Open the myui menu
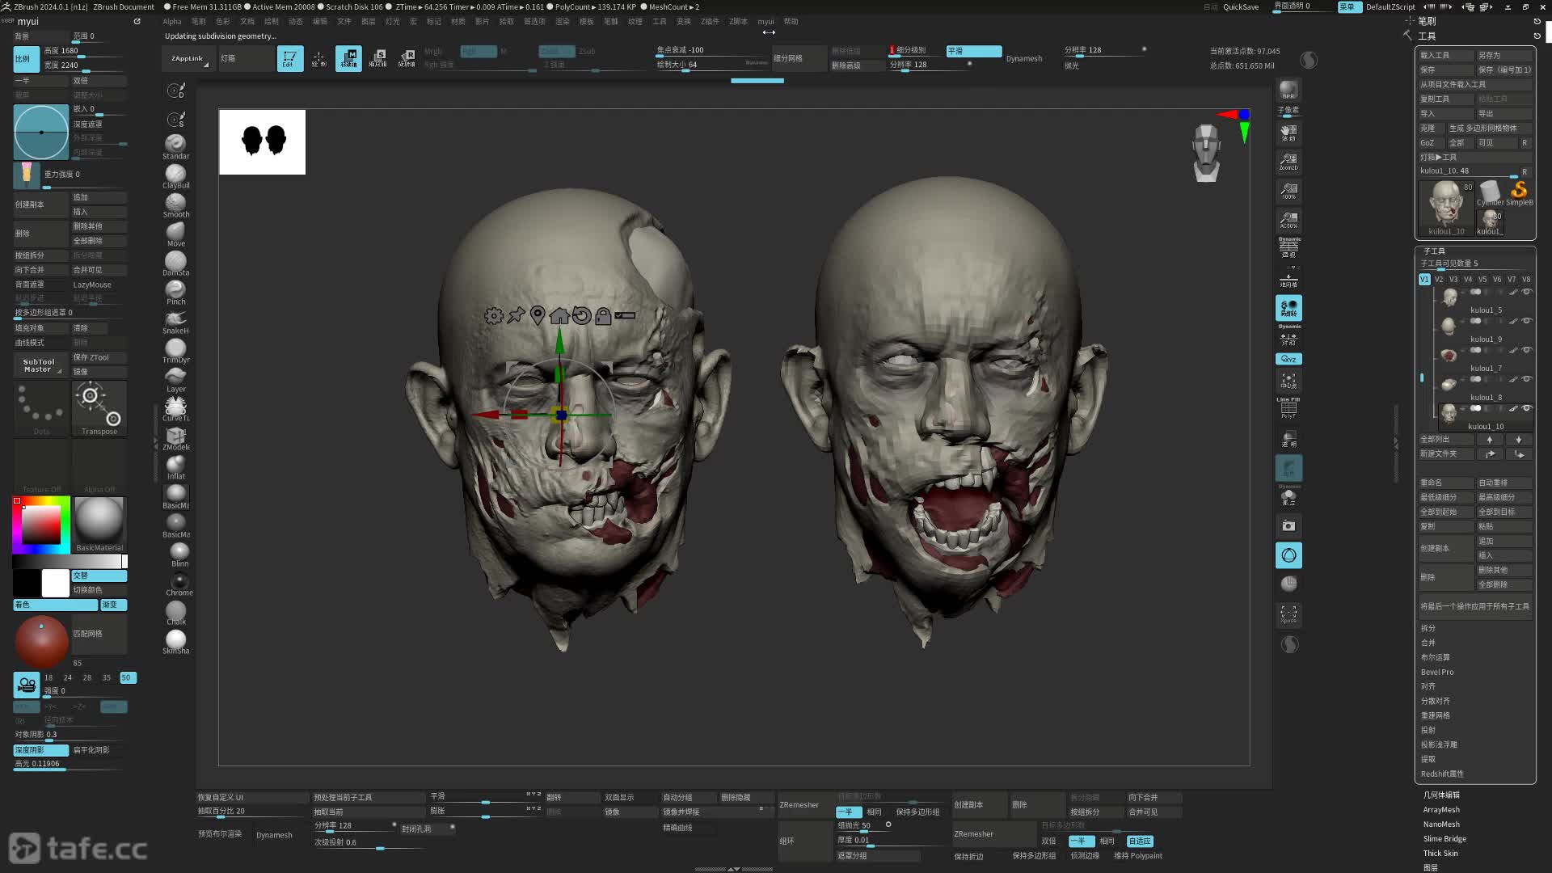This screenshot has height=873, width=1552. point(765,22)
